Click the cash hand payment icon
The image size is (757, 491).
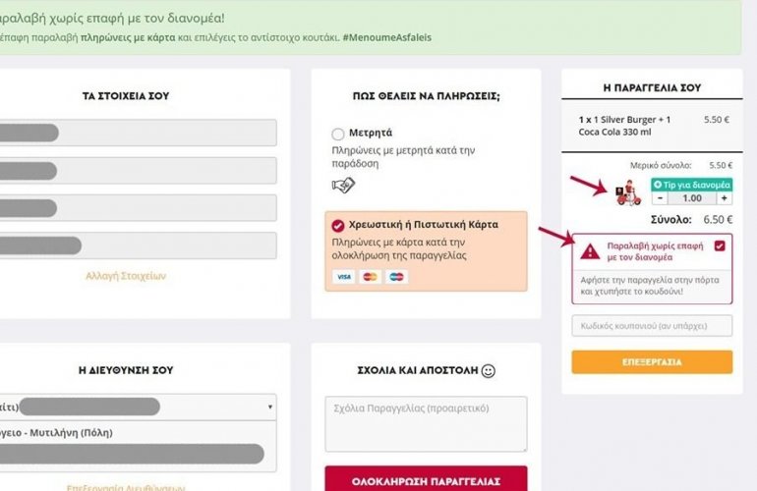(x=343, y=186)
